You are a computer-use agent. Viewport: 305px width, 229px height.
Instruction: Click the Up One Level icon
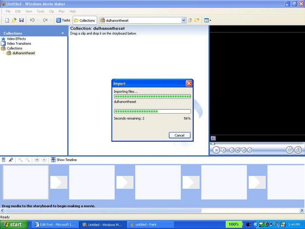click(x=190, y=20)
